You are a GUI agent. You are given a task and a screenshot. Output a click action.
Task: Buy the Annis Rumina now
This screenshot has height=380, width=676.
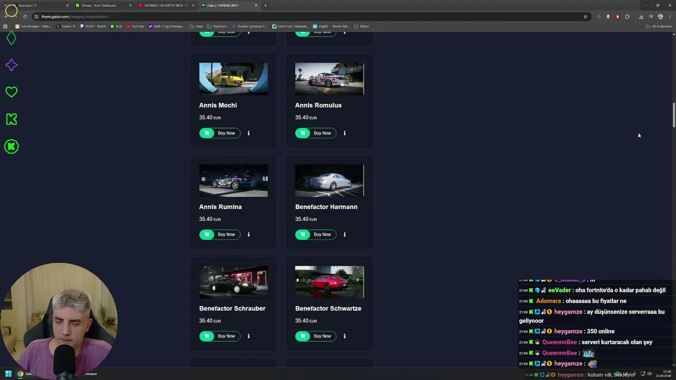click(220, 234)
